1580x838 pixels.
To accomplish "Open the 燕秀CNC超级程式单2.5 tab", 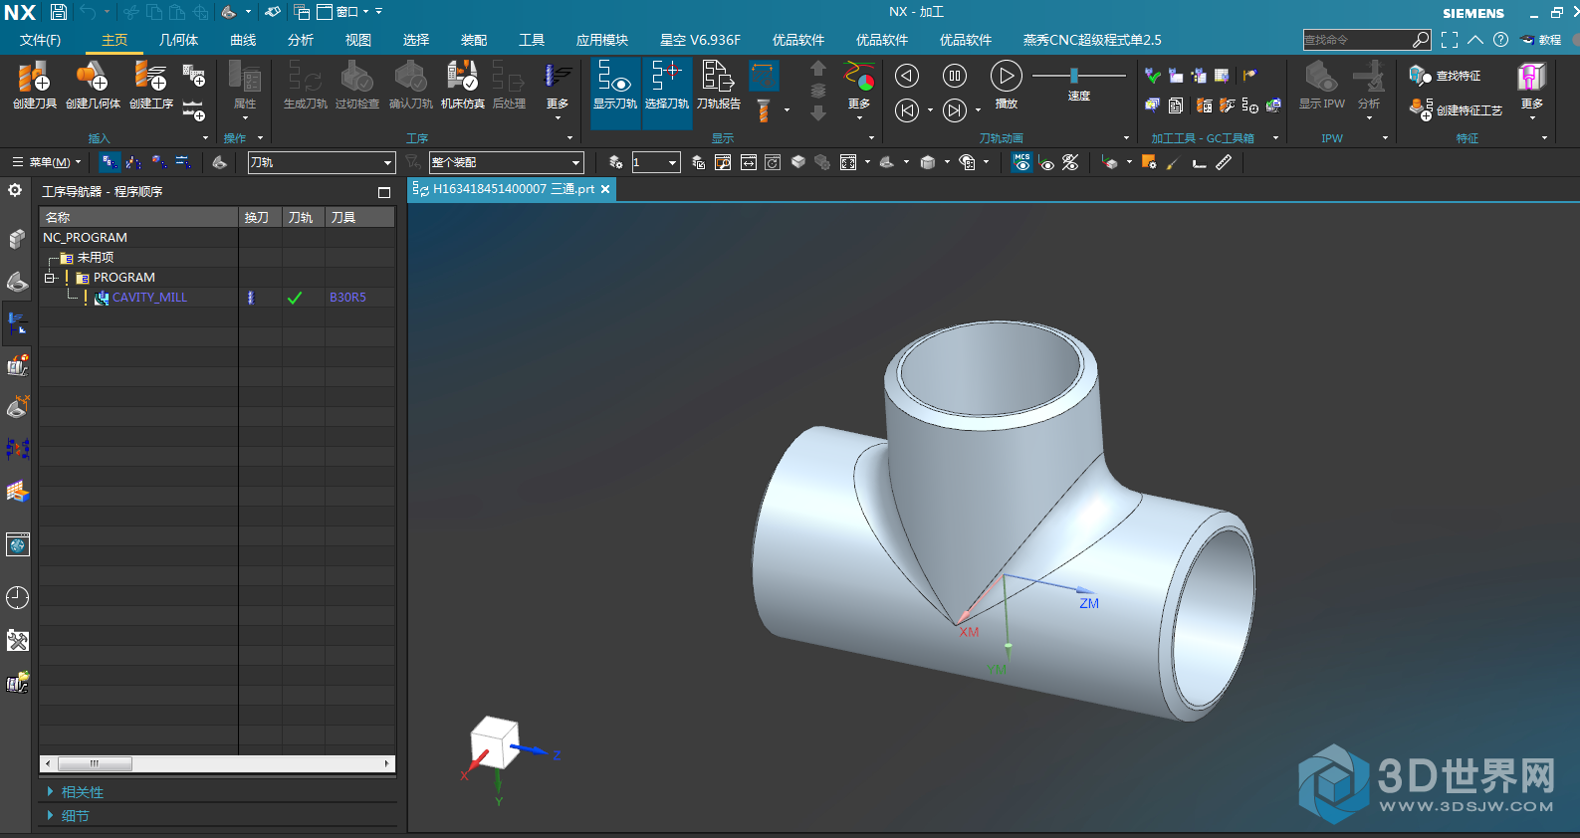I will click(x=1092, y=40).
